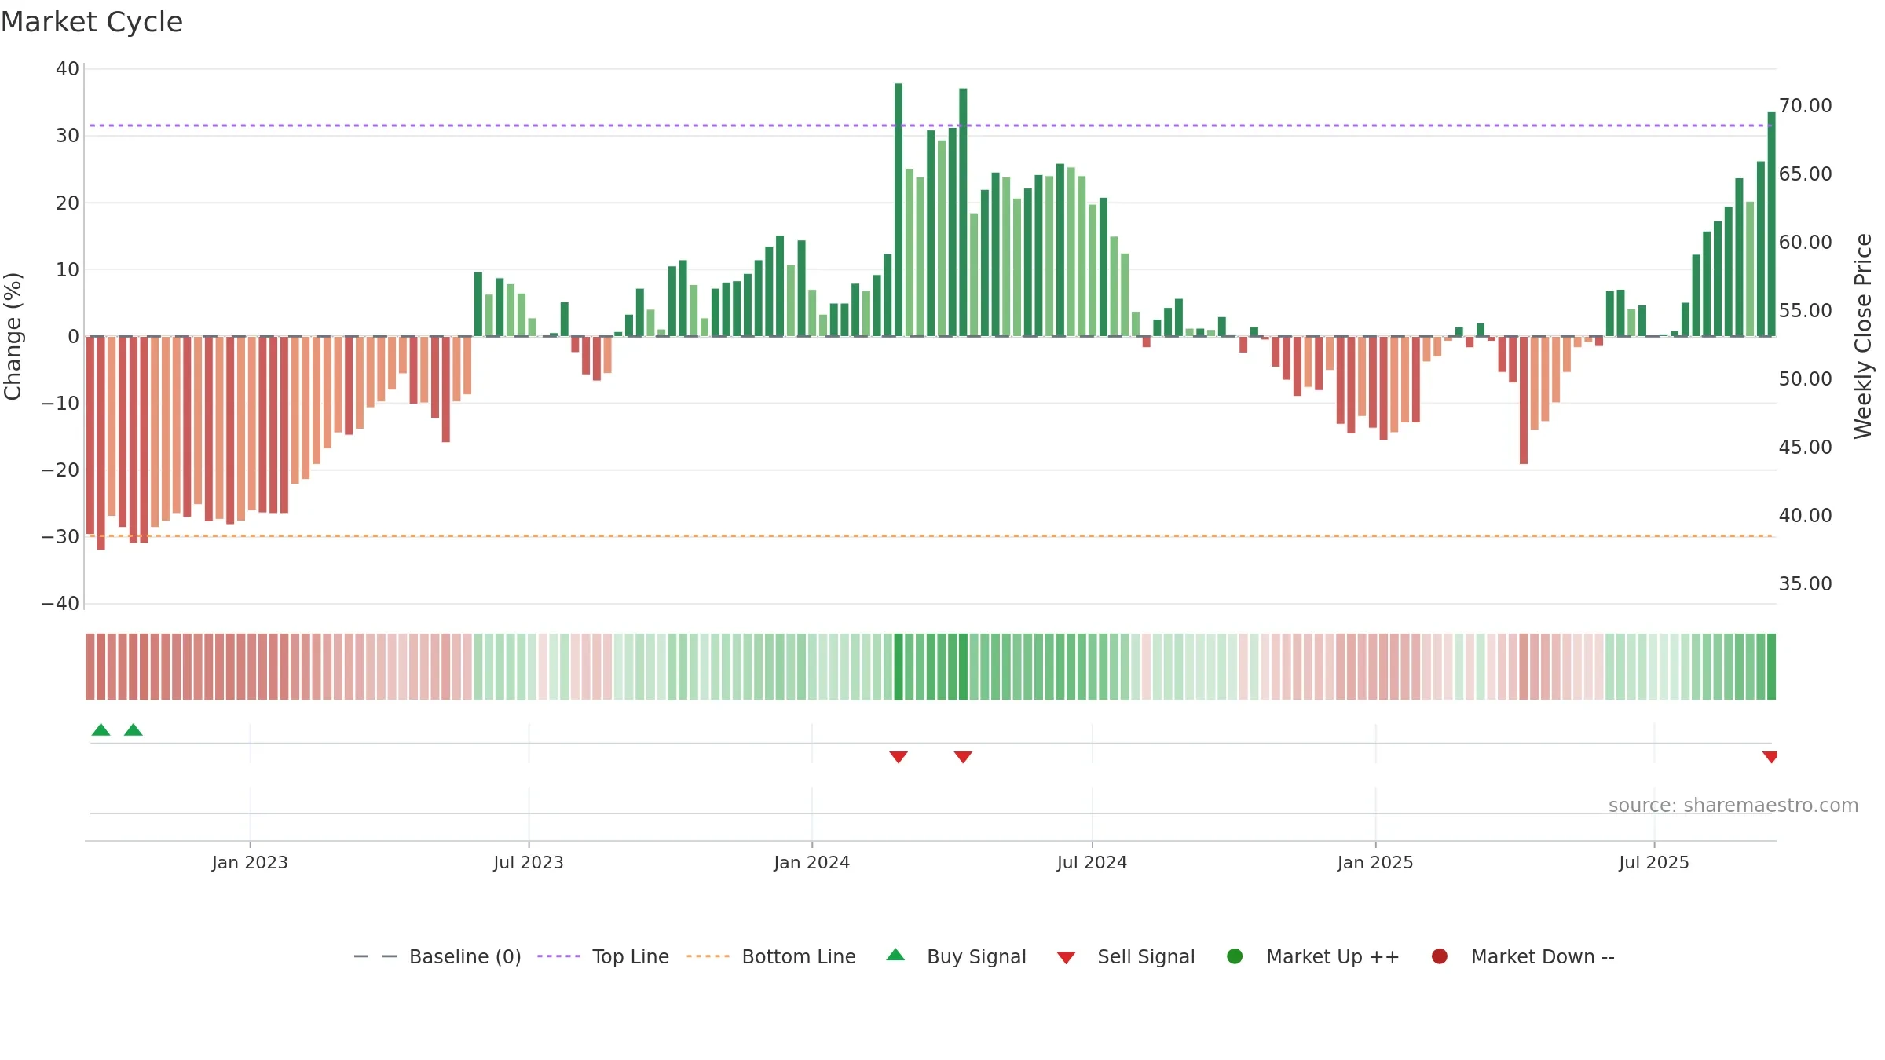Click the 70.00 price axis value
Image resolution: width=1885 pixels, height=1060 pixels.
[1806, 106]
